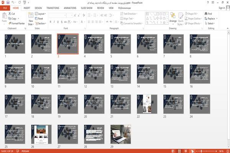The image size is (230, 153).
Task: Click the Replace button
Action: (211, 18)
